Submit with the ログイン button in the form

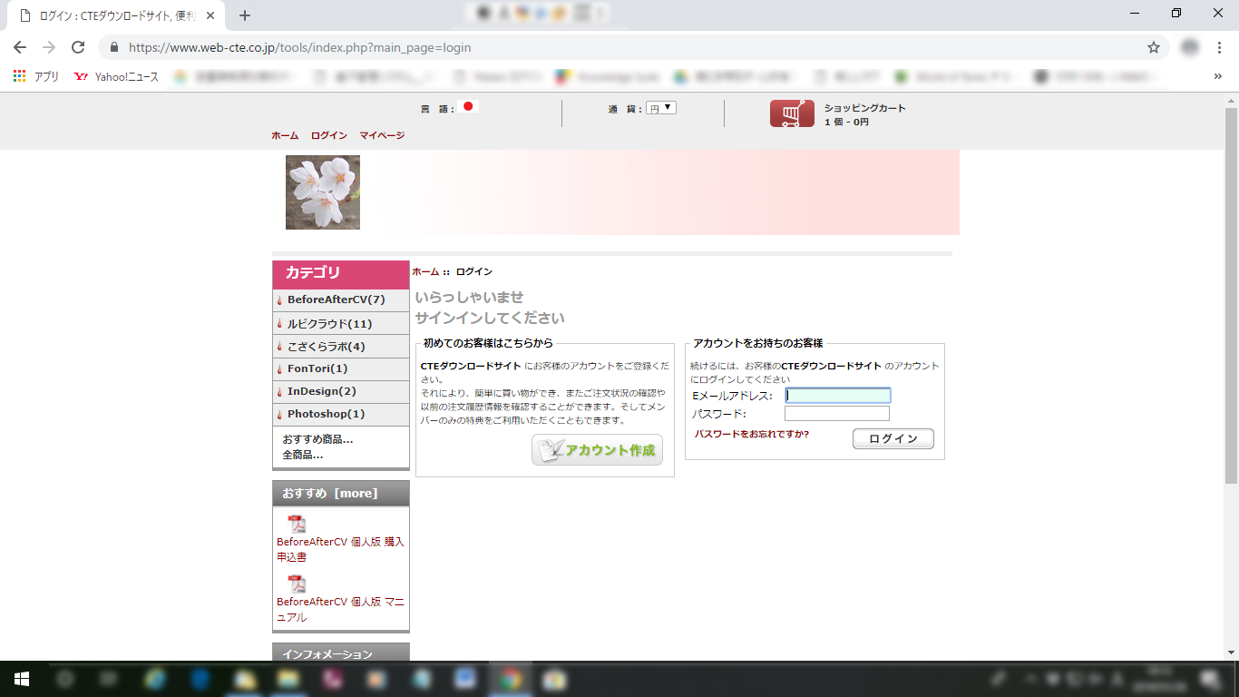tap(893, 438)
